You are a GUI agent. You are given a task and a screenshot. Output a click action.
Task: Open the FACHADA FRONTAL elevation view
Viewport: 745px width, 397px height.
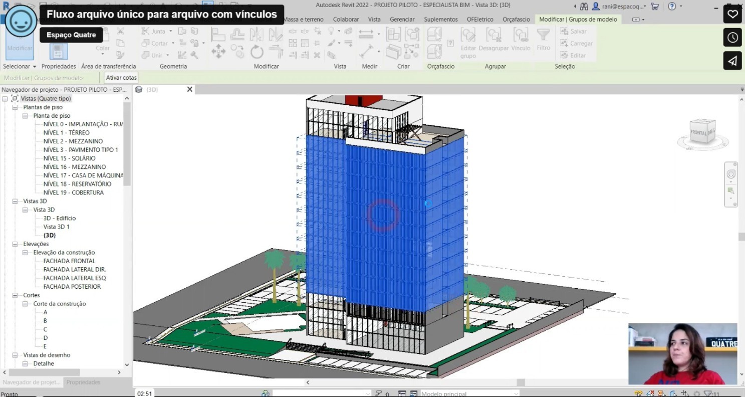click(69, 261)
